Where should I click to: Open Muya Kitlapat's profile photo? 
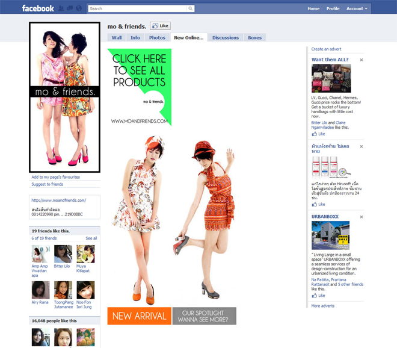coord(85,253)
